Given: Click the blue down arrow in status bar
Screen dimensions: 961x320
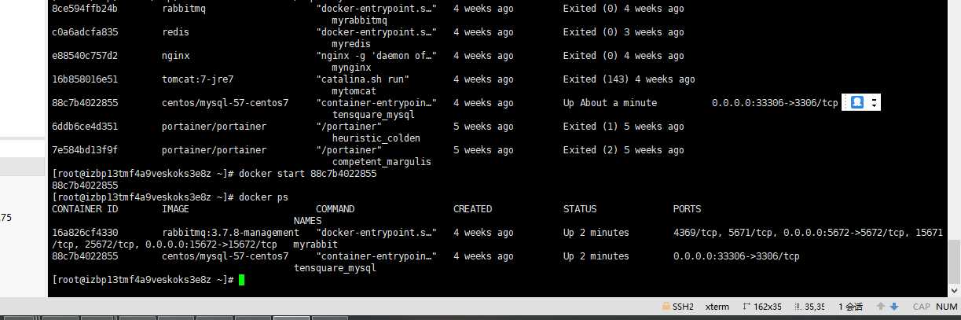Looking at the screenshot, I should tap(895, 307).
